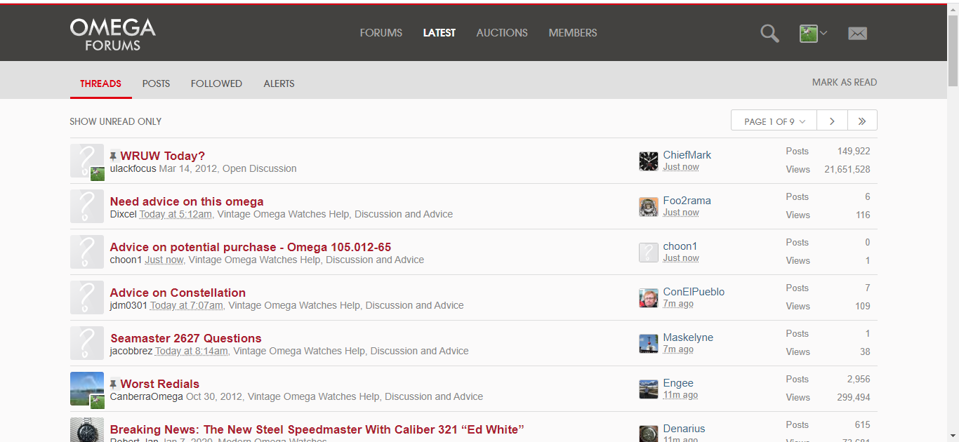Click Mark As Read
The image size is (959, 442).
844,82
